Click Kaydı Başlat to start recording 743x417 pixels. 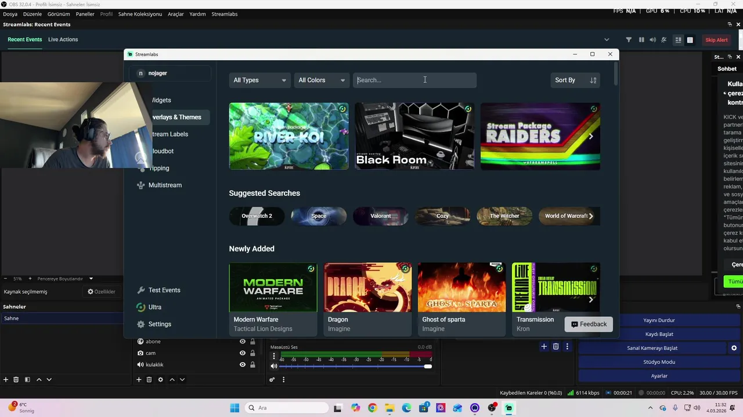click(659, 334)
